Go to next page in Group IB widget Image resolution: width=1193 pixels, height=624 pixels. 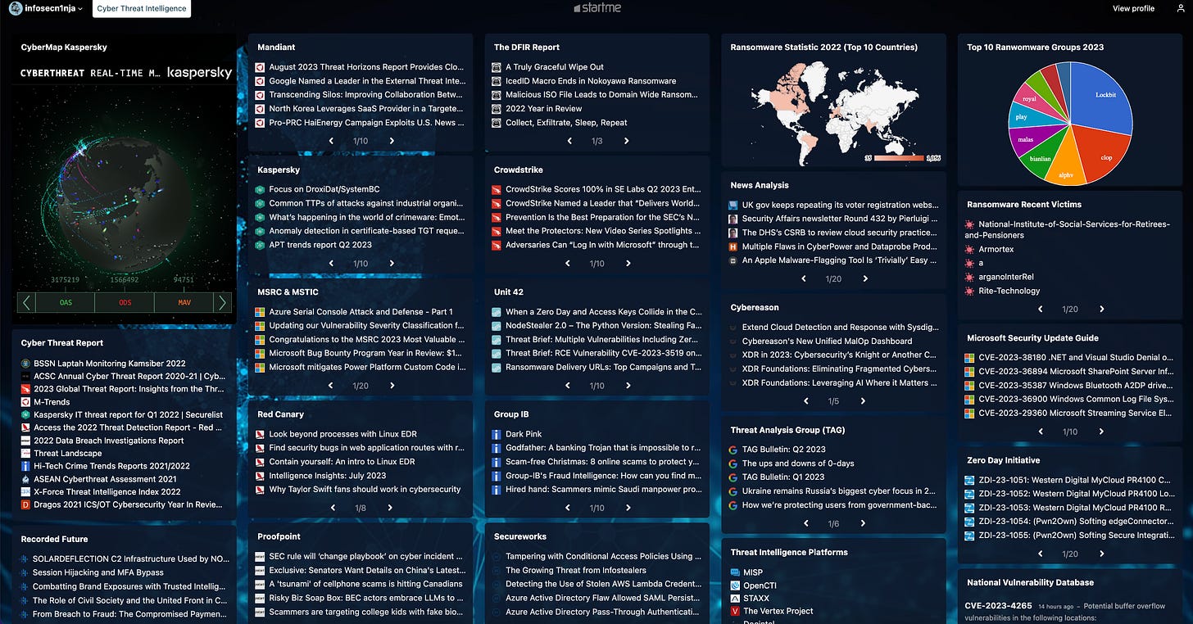[x=629, y=508]
